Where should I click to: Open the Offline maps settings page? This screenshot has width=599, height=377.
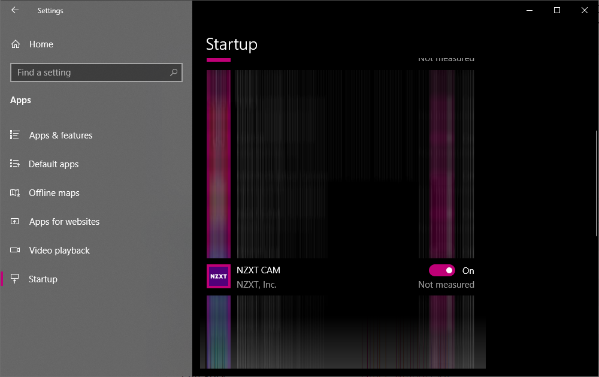click(54, 192)
